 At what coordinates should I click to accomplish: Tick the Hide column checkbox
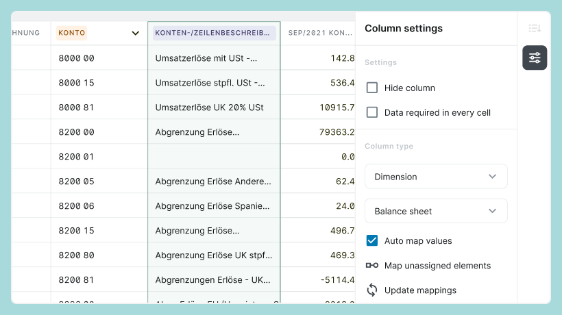pos(372,88)
